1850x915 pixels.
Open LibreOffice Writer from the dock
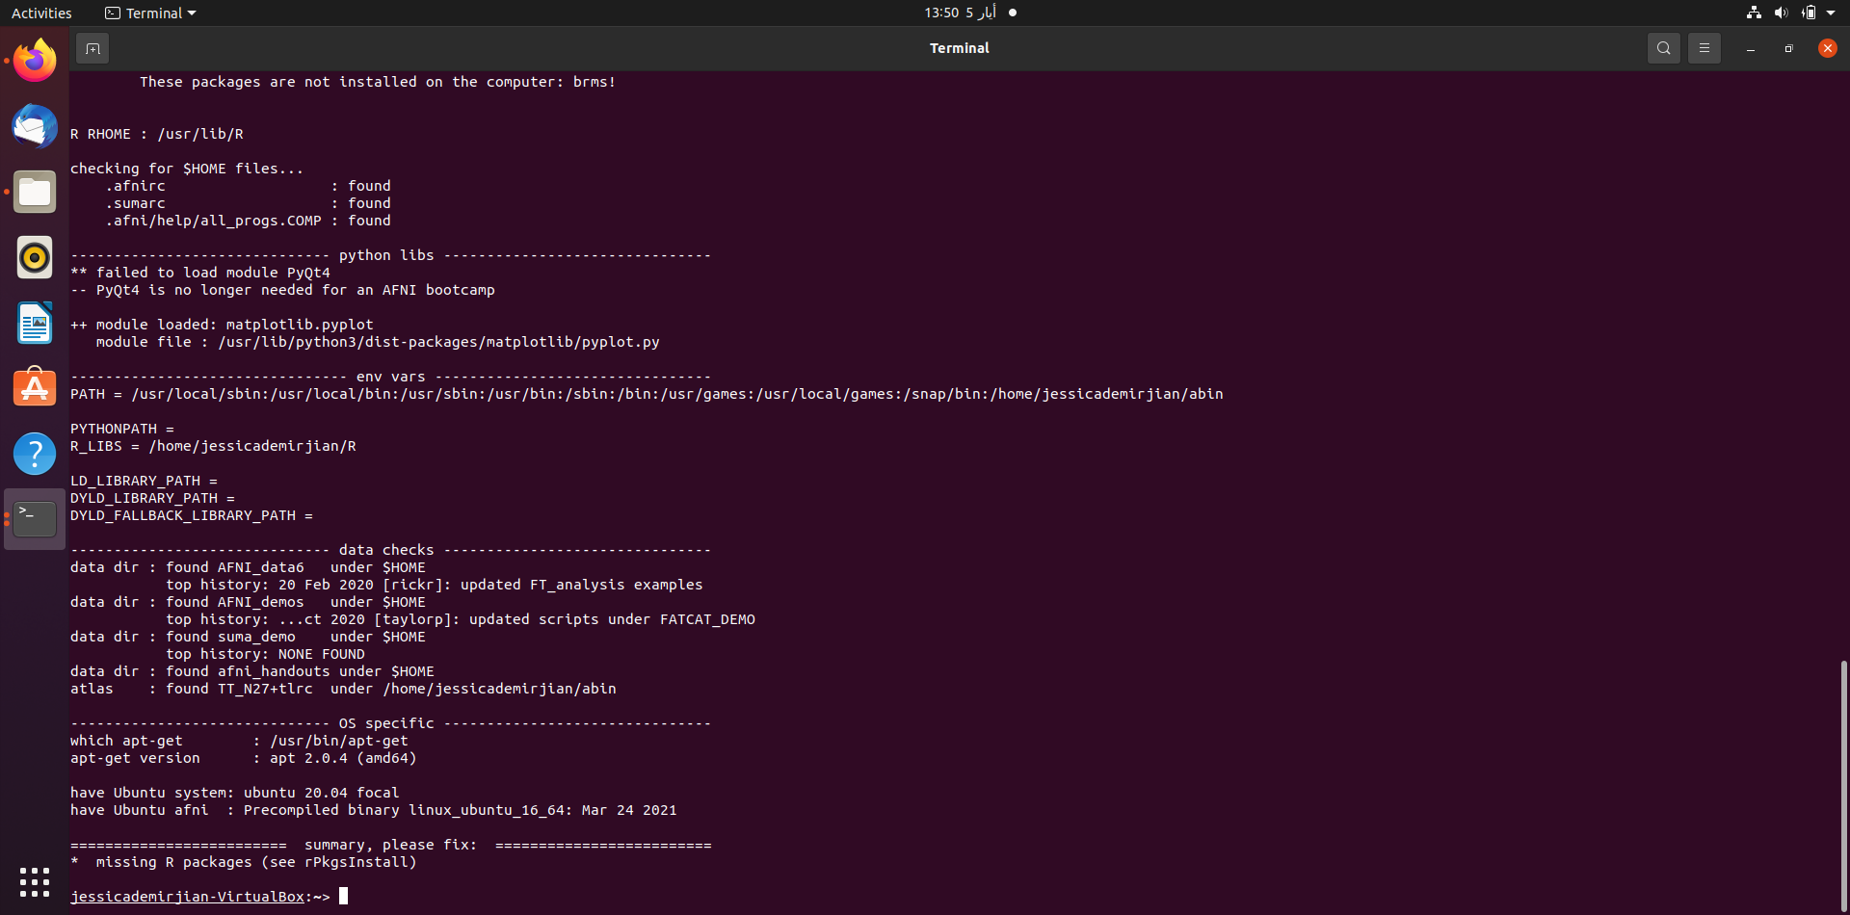(35, 323)
